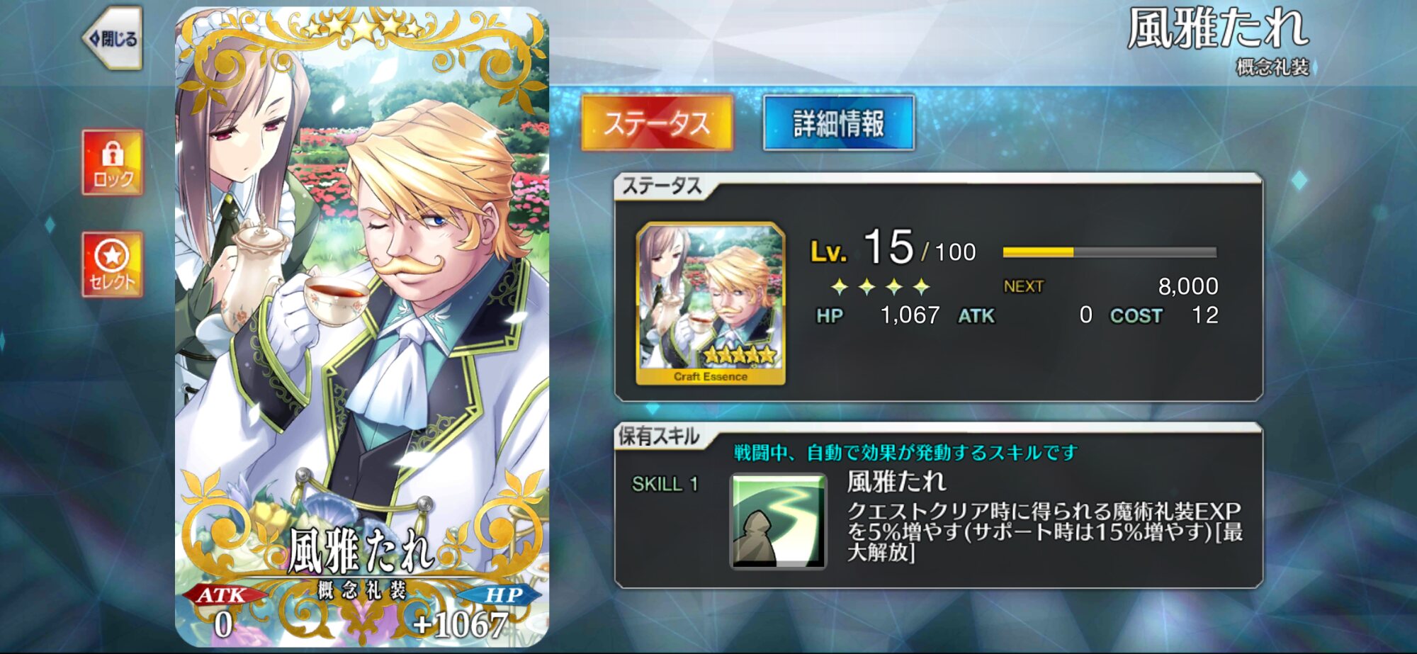The width and height of the screenshot is (1417, 654).
Task: Tap the Craft Essence thumbnail in status panel
Action: point(711,304)
